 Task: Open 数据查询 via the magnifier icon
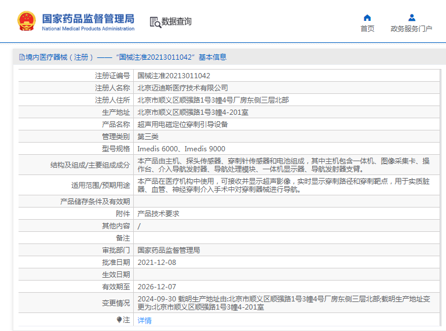155,22
